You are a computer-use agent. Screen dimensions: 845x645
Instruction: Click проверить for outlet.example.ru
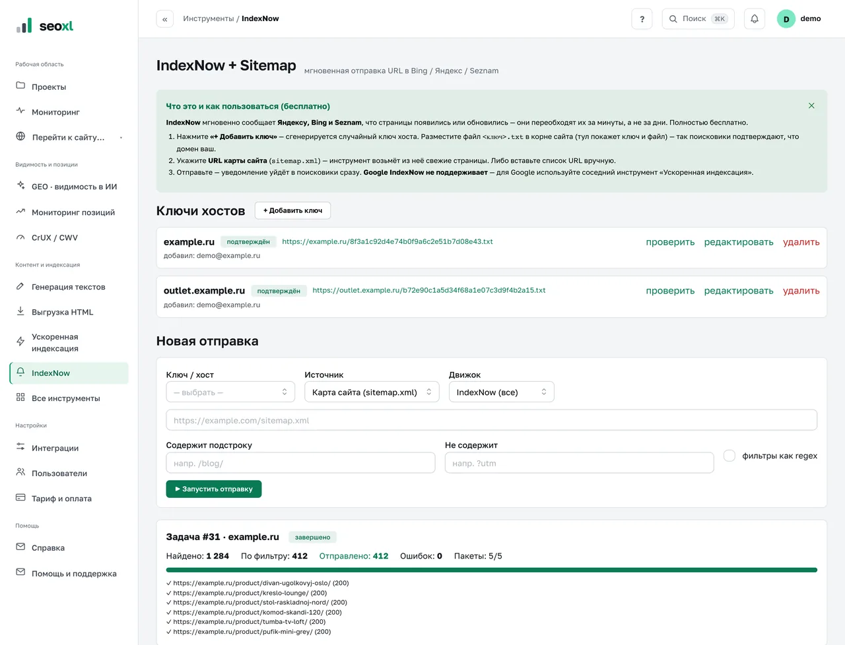[x=670, y=291]
